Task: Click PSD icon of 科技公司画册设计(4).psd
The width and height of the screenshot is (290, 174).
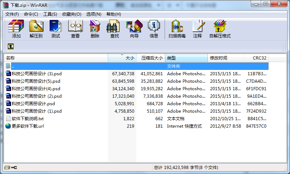Action: (8, 89)
